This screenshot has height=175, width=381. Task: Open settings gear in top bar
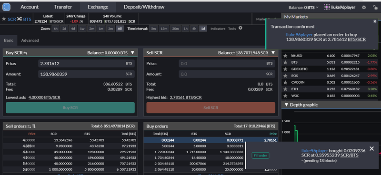click(364, 7)
